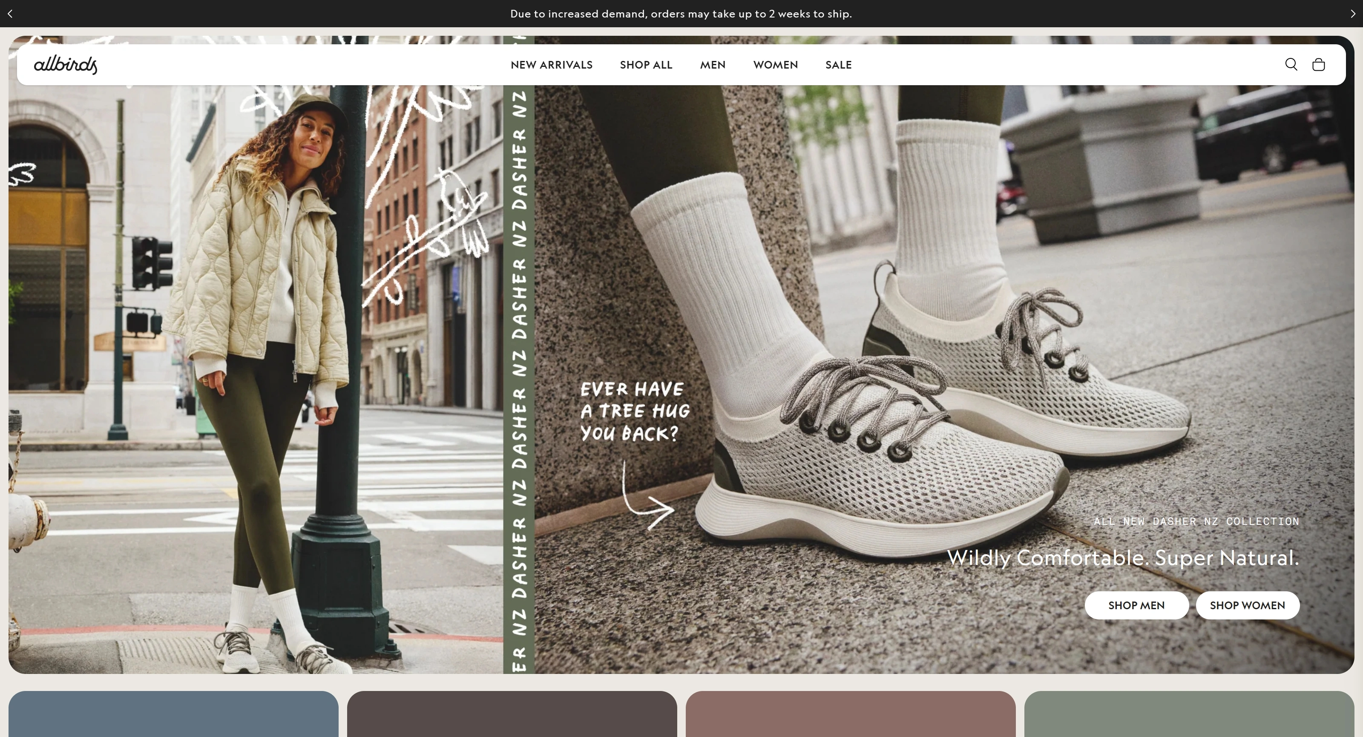Open the Men menu
The height and width of the screenshot is (737, 1363).
(713, 65)
